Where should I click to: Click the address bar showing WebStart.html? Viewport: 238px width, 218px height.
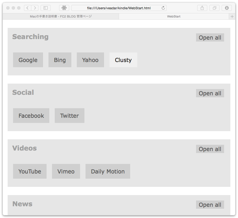pyautogui.click(x=119, y=8)
